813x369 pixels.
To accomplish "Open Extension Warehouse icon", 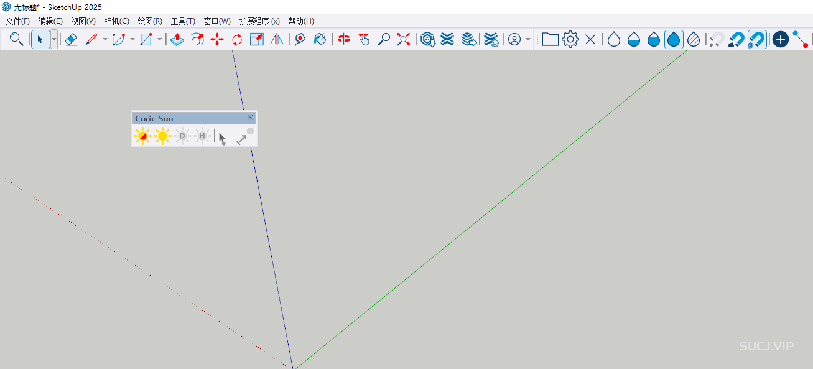I will tap(447, 39).
